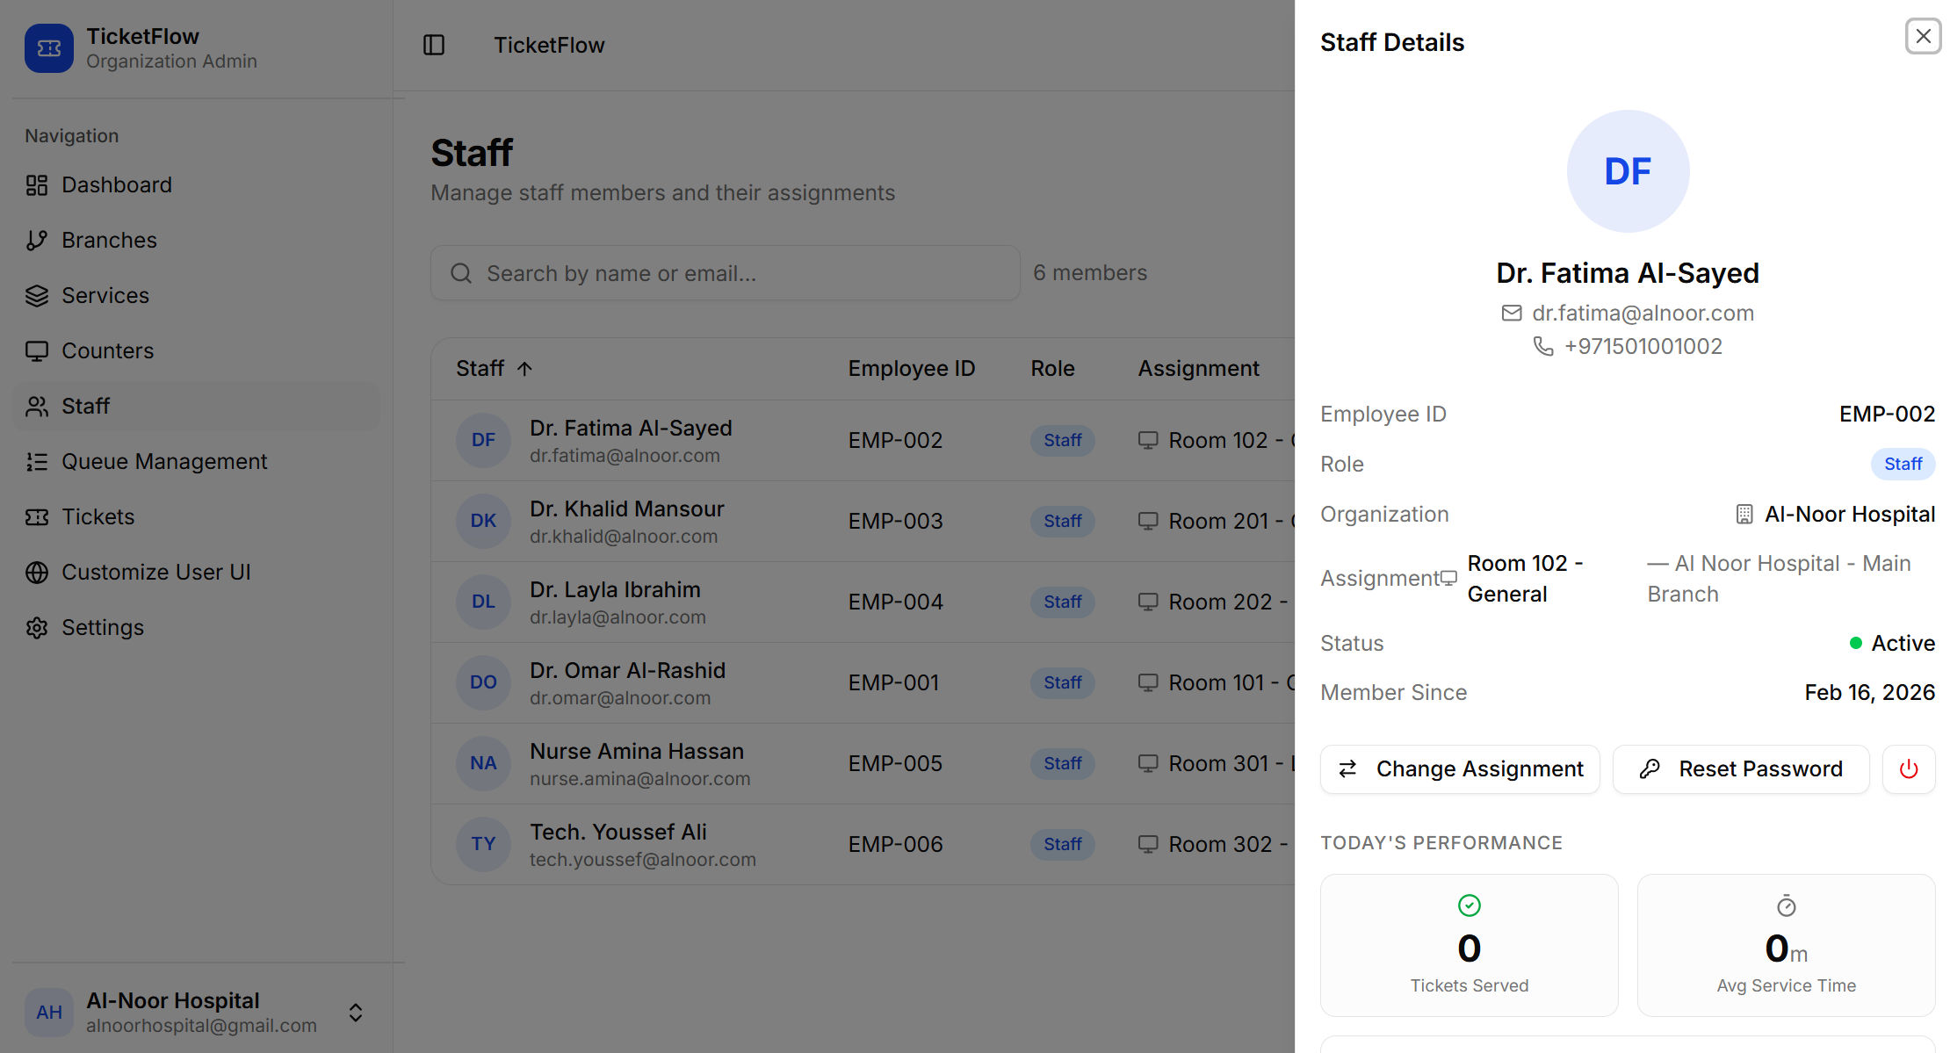Click the dr.fatima@alnoor.com email link

pyautogui.click(x=1642, y=313)
